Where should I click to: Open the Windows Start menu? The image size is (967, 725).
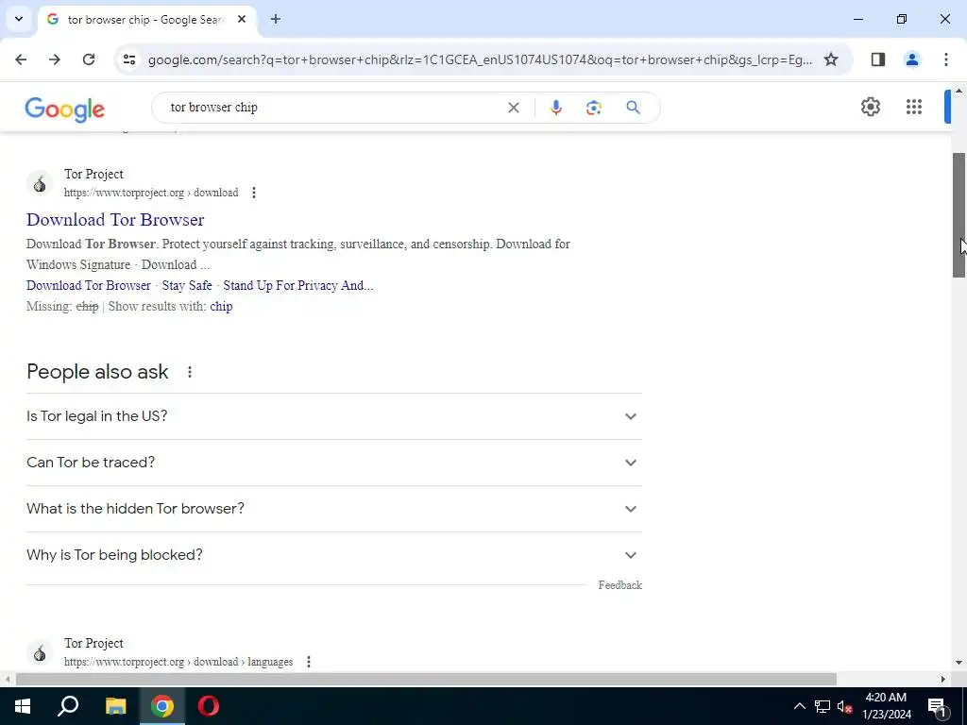[x=23, y=706]
